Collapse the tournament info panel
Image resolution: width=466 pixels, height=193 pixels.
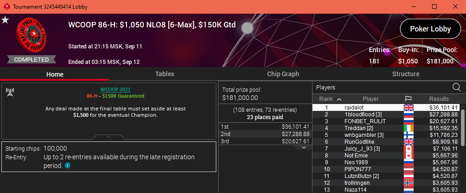click(109, 137)
